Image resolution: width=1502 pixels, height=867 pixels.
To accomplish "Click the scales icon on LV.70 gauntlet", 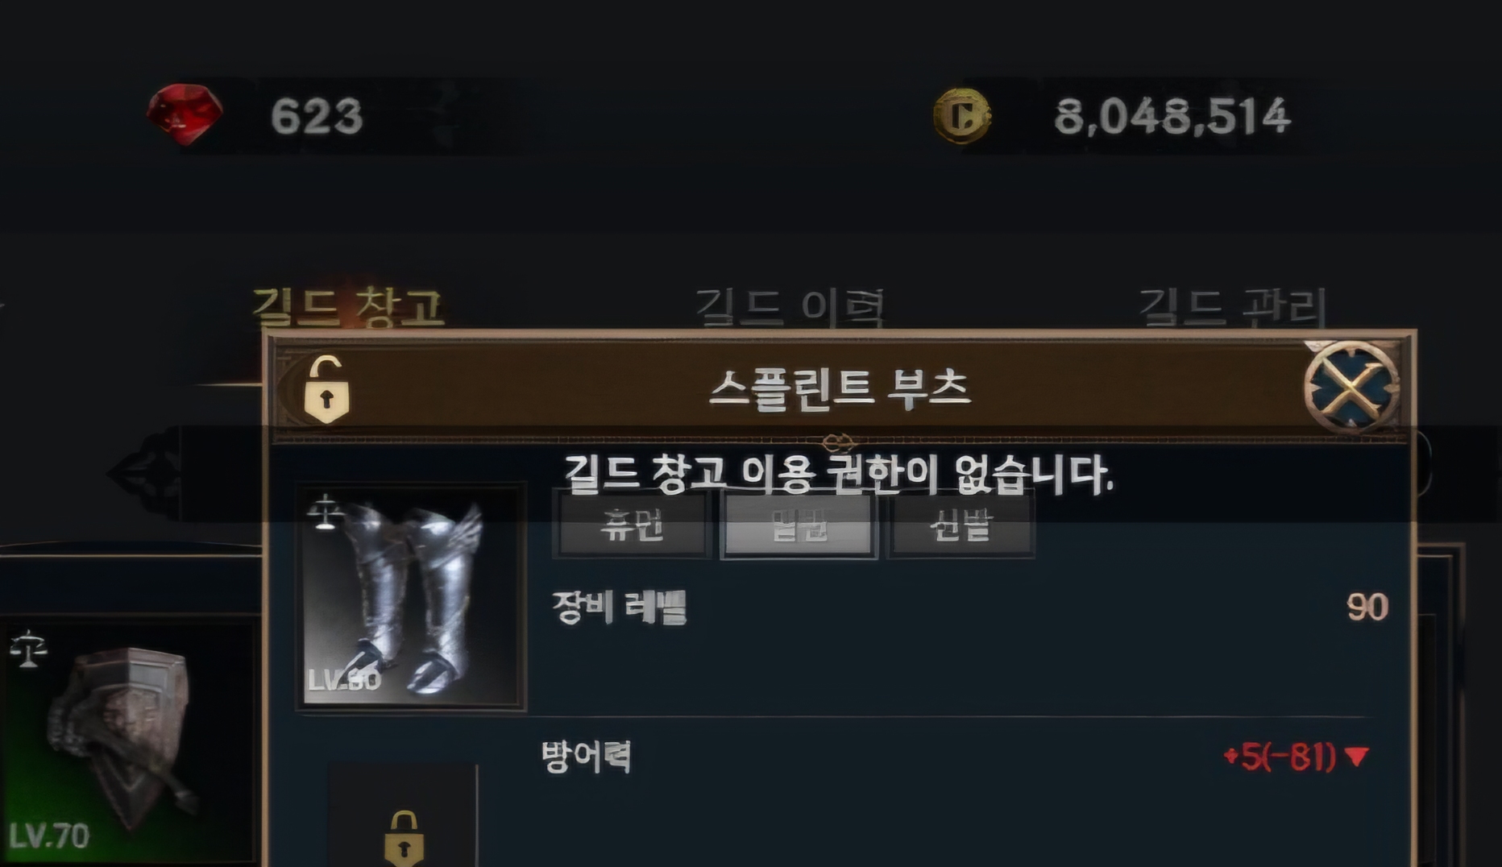I will (x=29, y=649).
